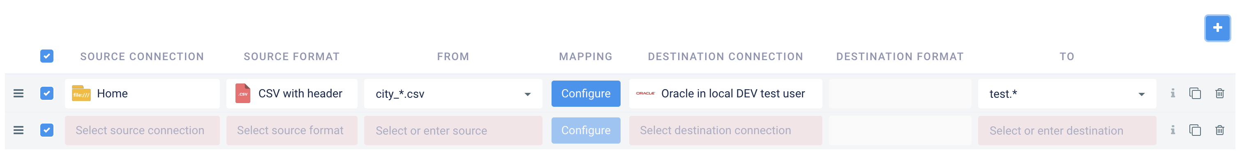Click the Select or enter destination field

[x=1067, y=130]
